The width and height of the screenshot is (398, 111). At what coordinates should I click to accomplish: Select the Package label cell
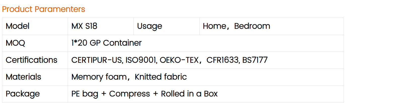[35, 94]
